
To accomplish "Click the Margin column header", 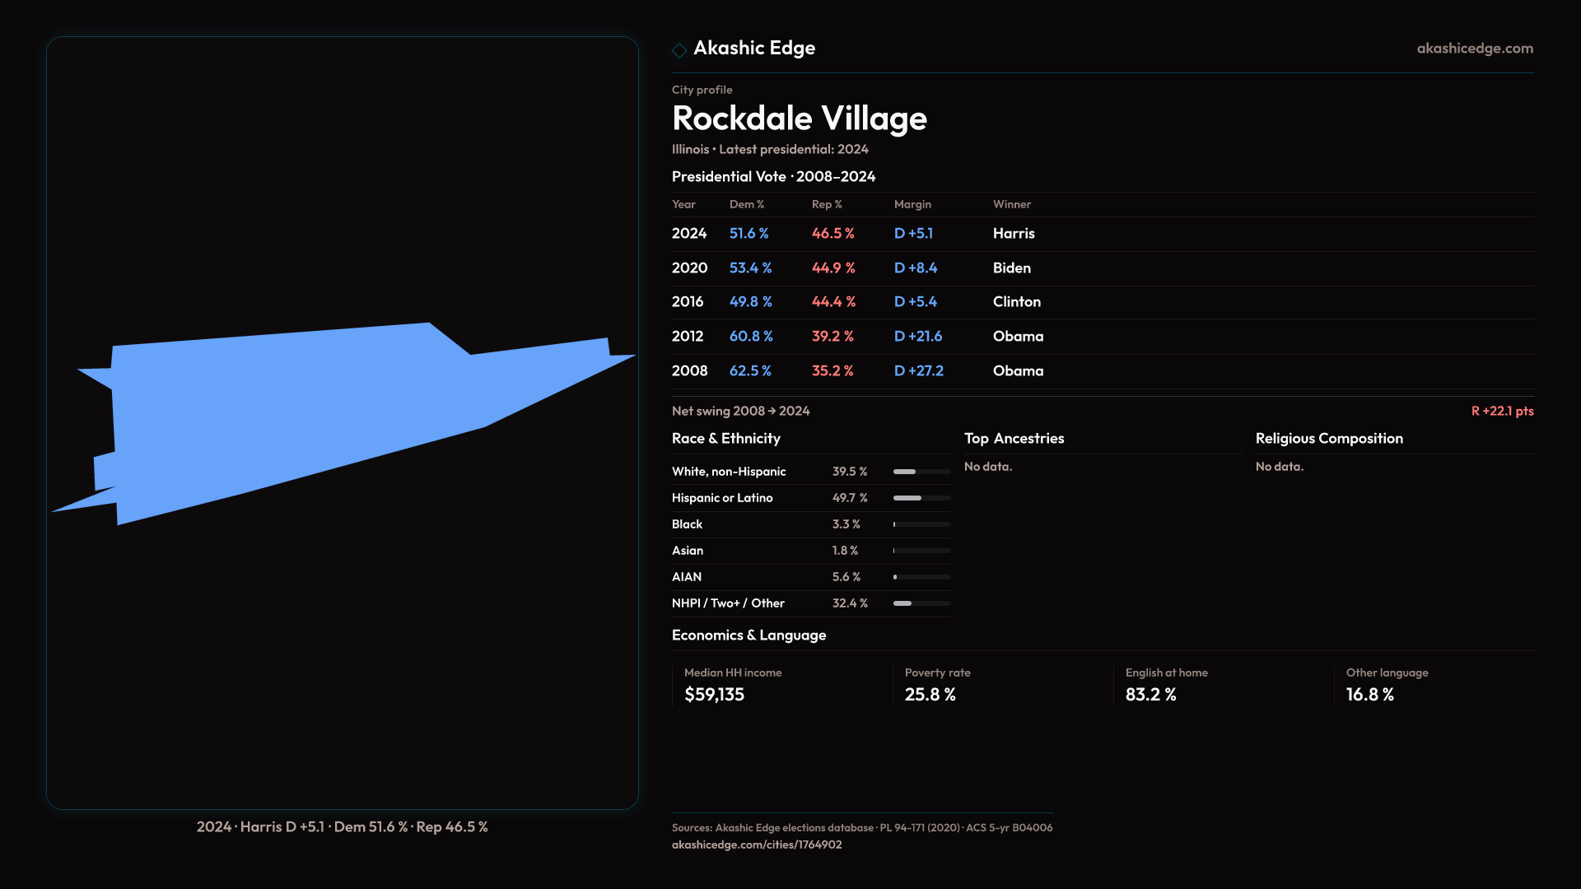I will click(x=912, y=204).
